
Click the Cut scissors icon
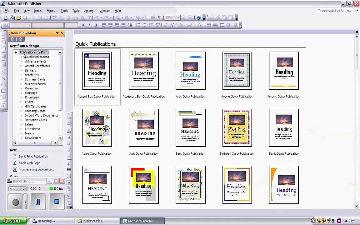(69, 18)
